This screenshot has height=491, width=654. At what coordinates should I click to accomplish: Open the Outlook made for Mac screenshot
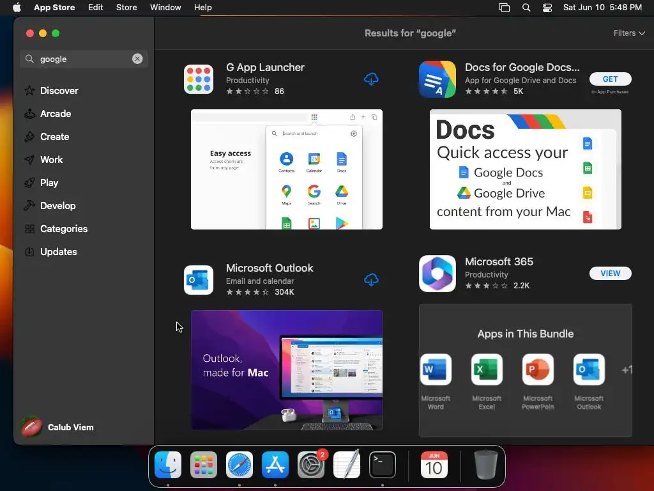[287, 370]
